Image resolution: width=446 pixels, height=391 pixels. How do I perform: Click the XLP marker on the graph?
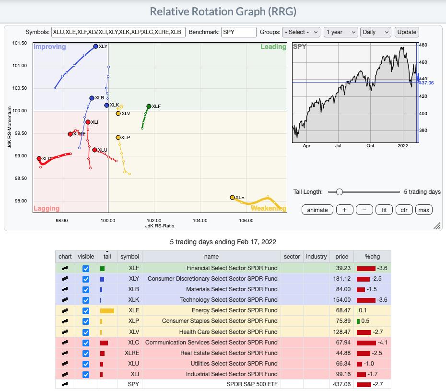point(118,137)
